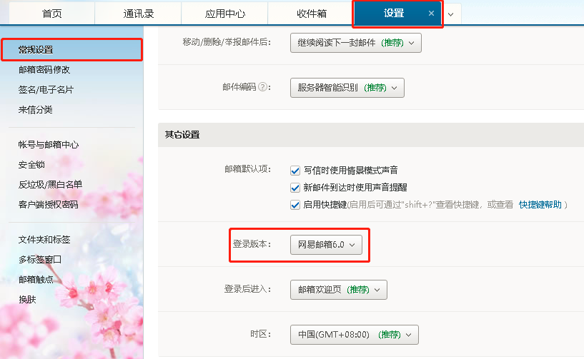Open 签名/电子名片 settings
The width and height of the screenshot is (584, 359).
46,90
